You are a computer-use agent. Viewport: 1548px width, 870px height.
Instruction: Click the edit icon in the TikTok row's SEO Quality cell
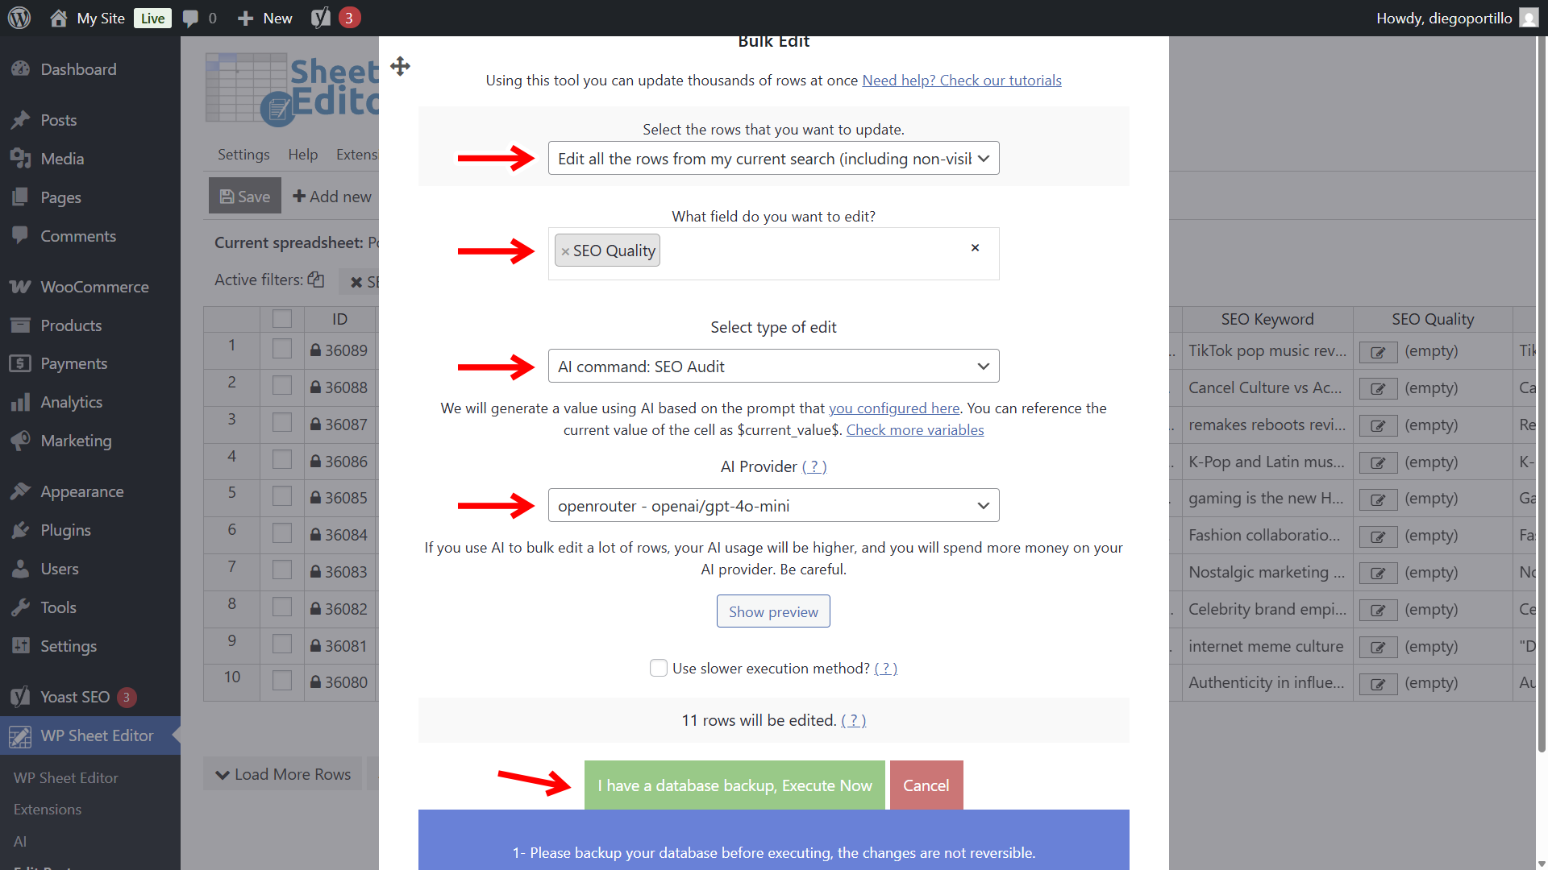point(1378,352)
